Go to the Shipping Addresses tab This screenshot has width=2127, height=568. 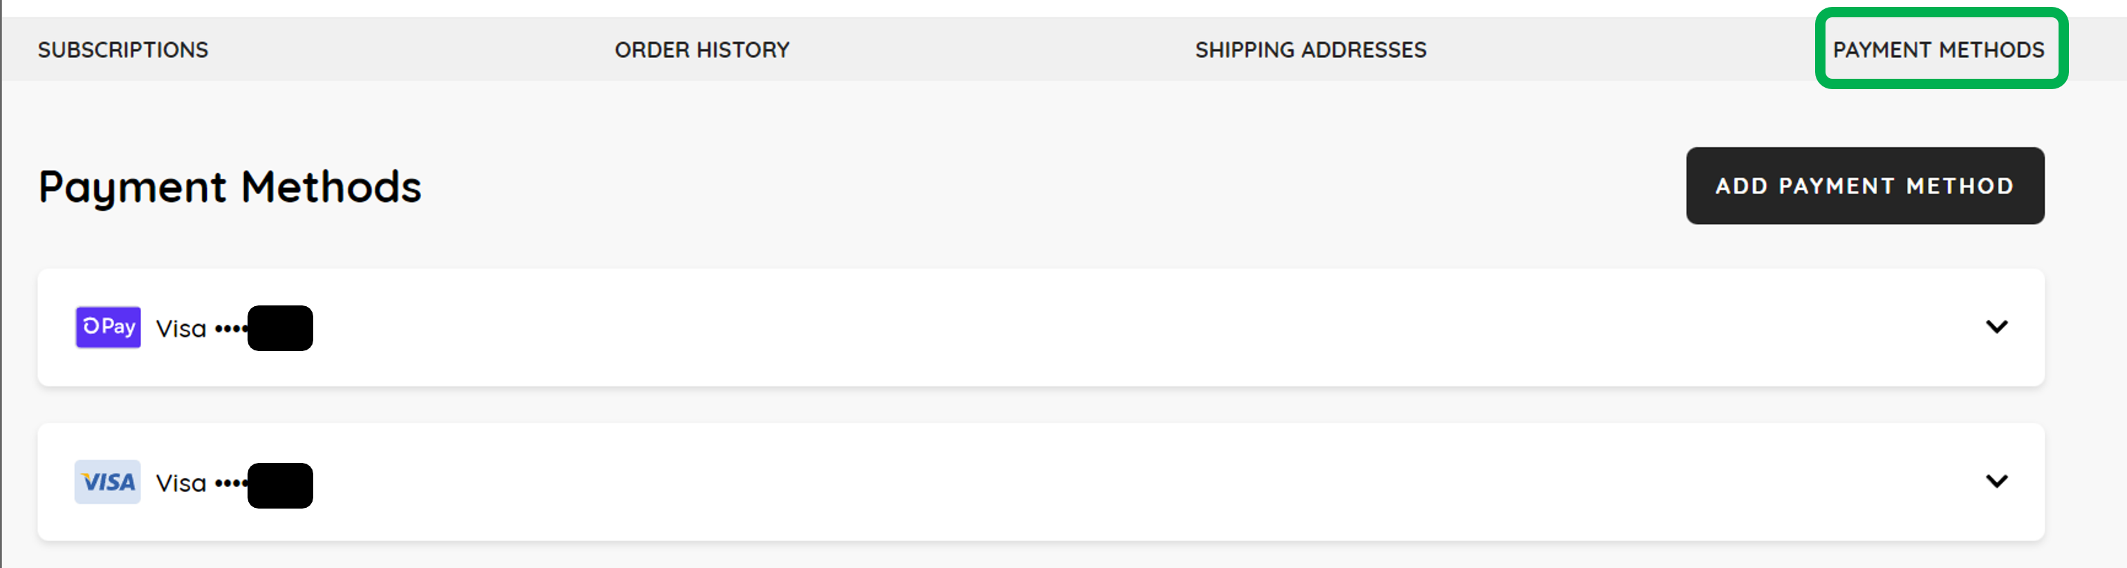1310,50
